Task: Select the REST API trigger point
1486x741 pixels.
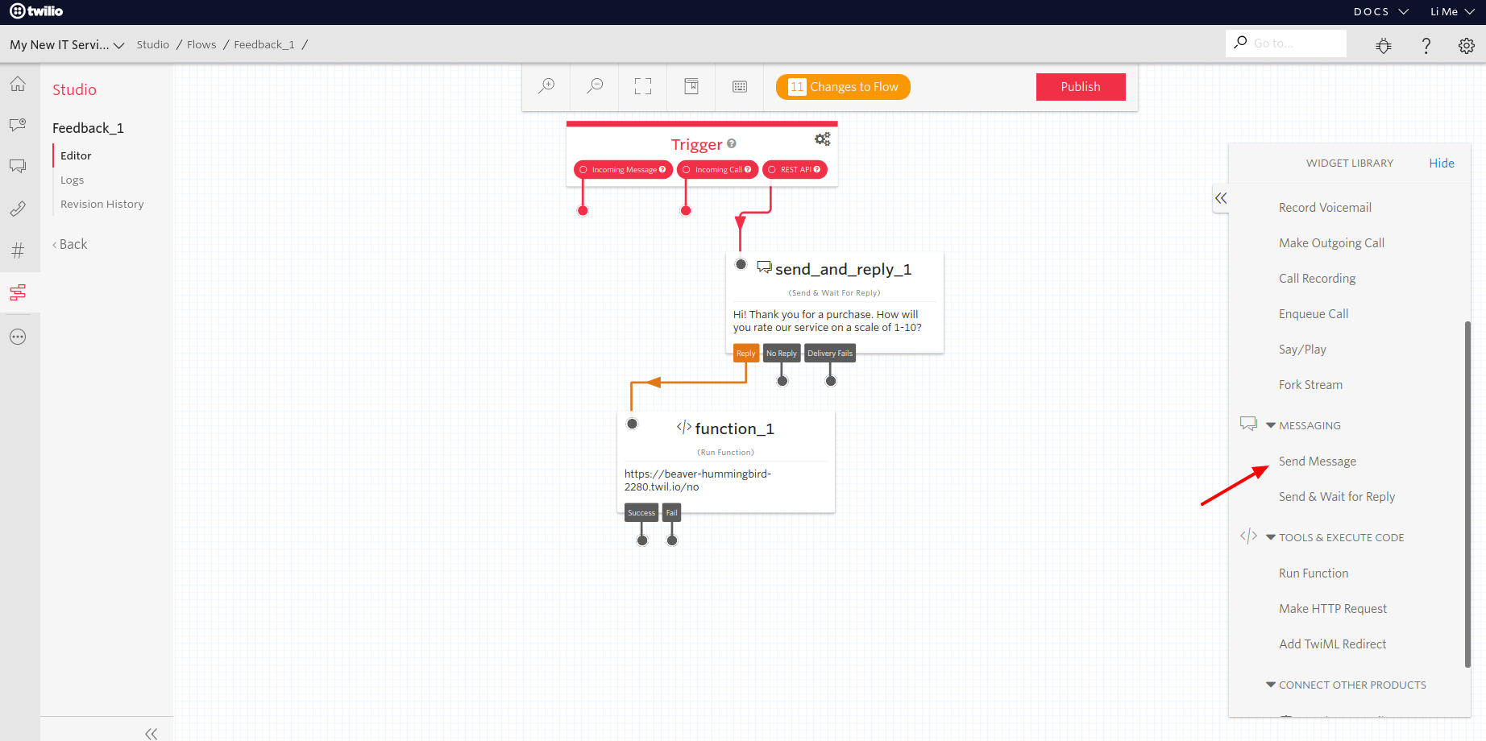Action: pos(795,169)
